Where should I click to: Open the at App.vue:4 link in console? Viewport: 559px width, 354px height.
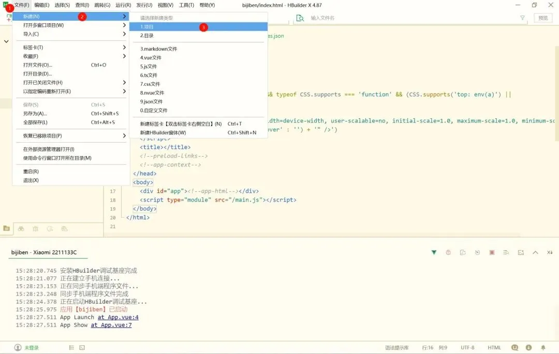click(x=118, y=317)
